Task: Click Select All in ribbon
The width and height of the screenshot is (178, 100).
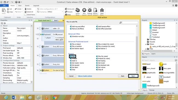Action: pyautogui.click(x=29, y=12)
